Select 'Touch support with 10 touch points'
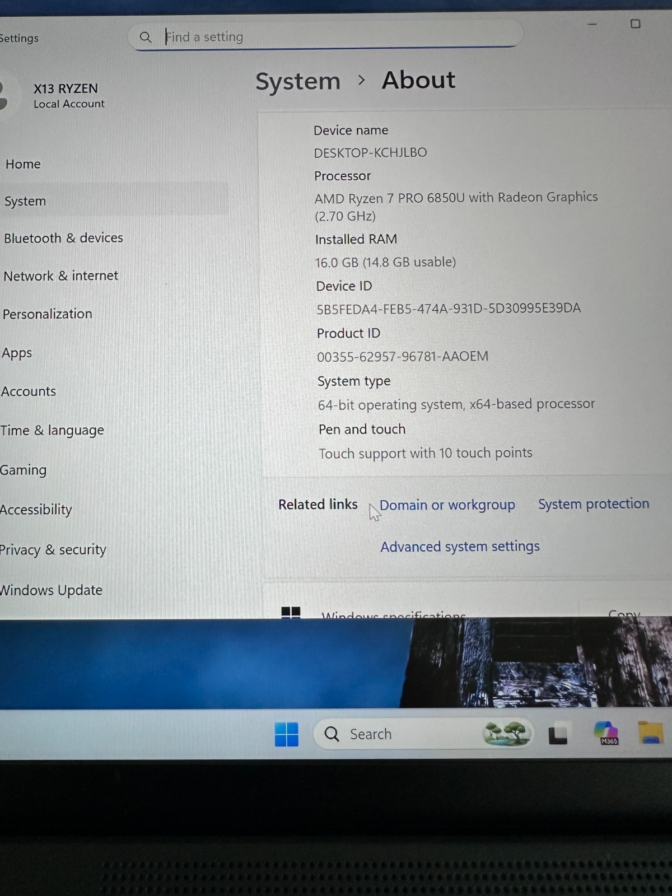Image resolution: width=672 pixels, height=896 pixels. click(x=426, y=453)
